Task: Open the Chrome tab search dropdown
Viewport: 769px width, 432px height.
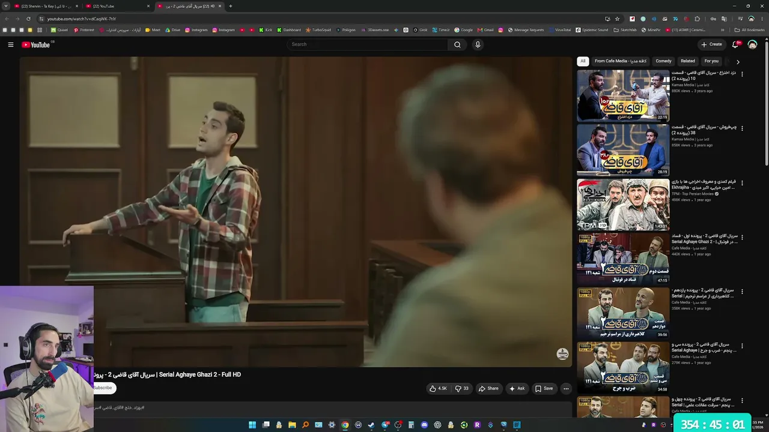Action: click(6, 6)
